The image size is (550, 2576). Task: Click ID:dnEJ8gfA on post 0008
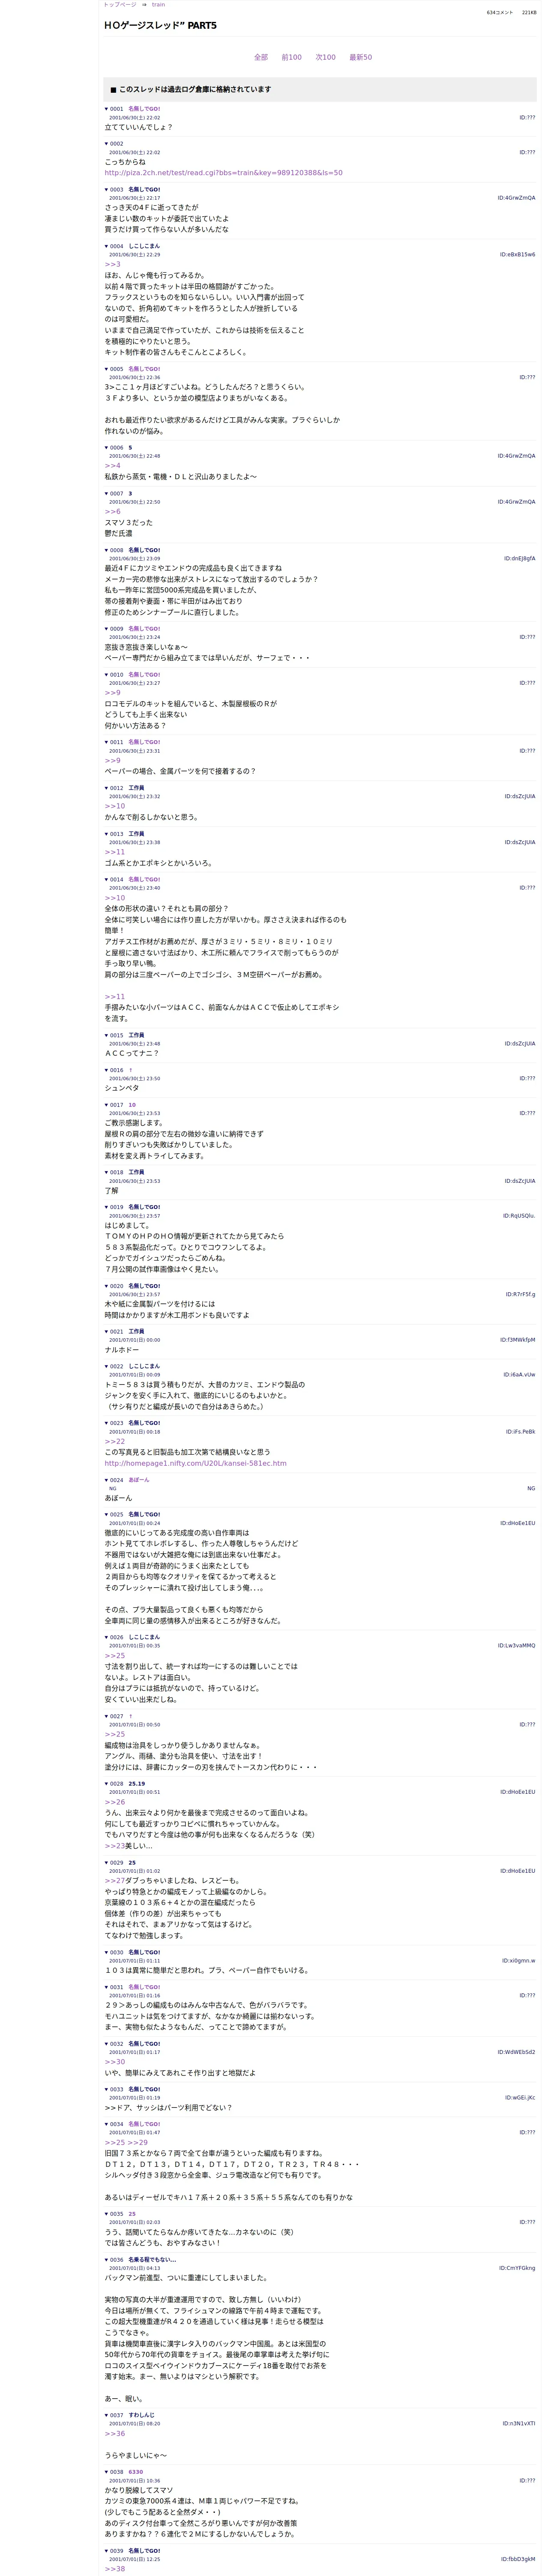519,559
